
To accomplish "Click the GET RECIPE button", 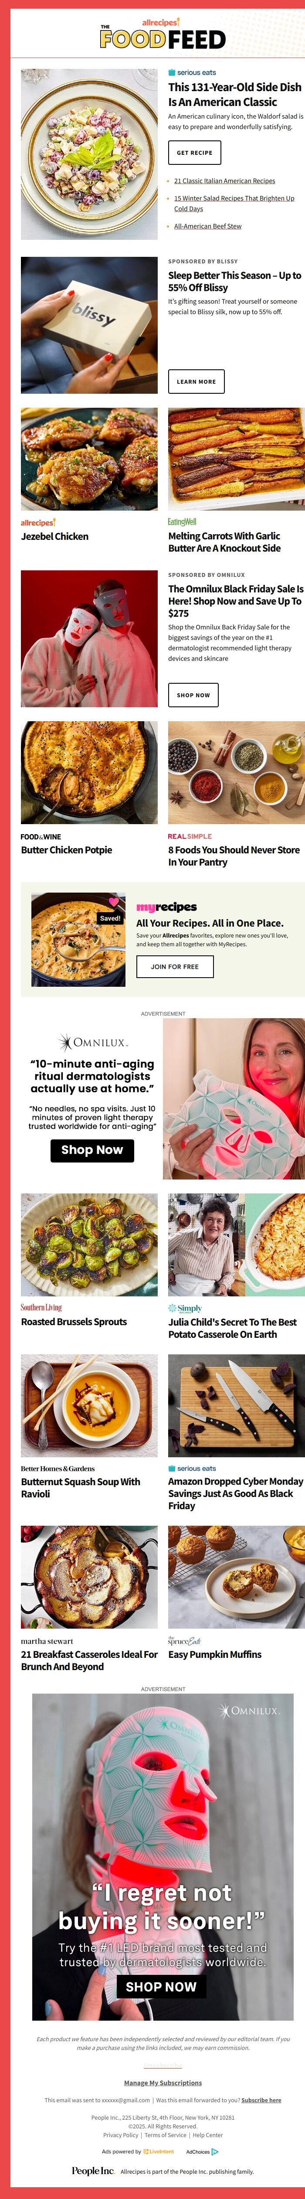I will 194,153.
